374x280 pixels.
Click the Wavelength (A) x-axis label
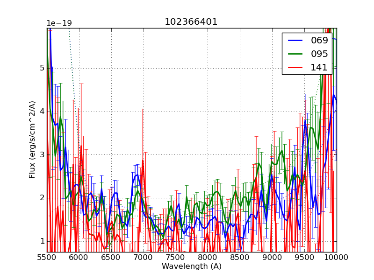click(x=192, y=266)
